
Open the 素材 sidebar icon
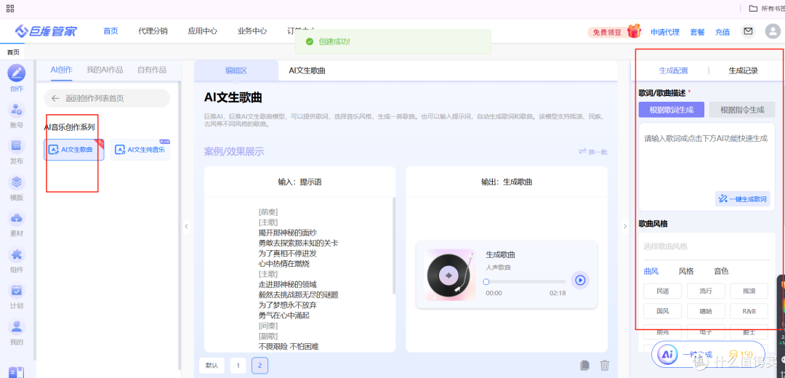(17, 218)
